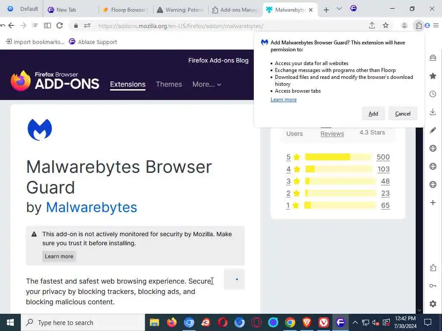Expand the More… dropdown in Add-ons nav
Screen dimensions: 442x331
coord(207,84)
